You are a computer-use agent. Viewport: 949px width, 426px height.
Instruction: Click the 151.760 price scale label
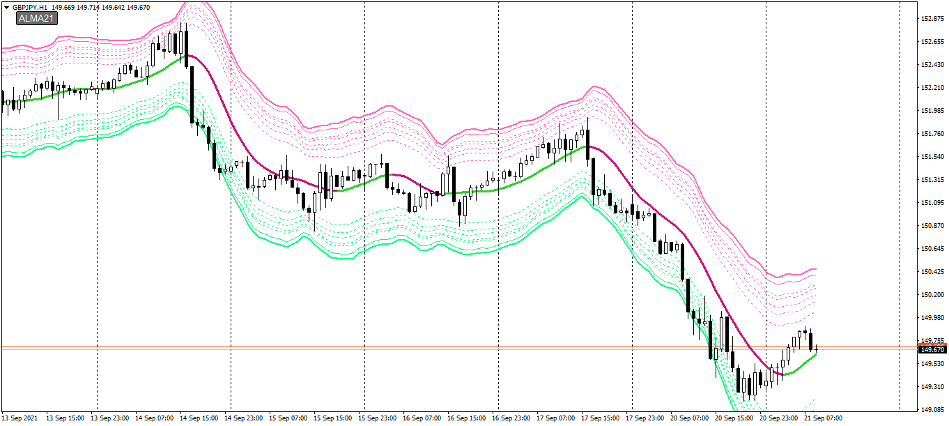point(932,133)
